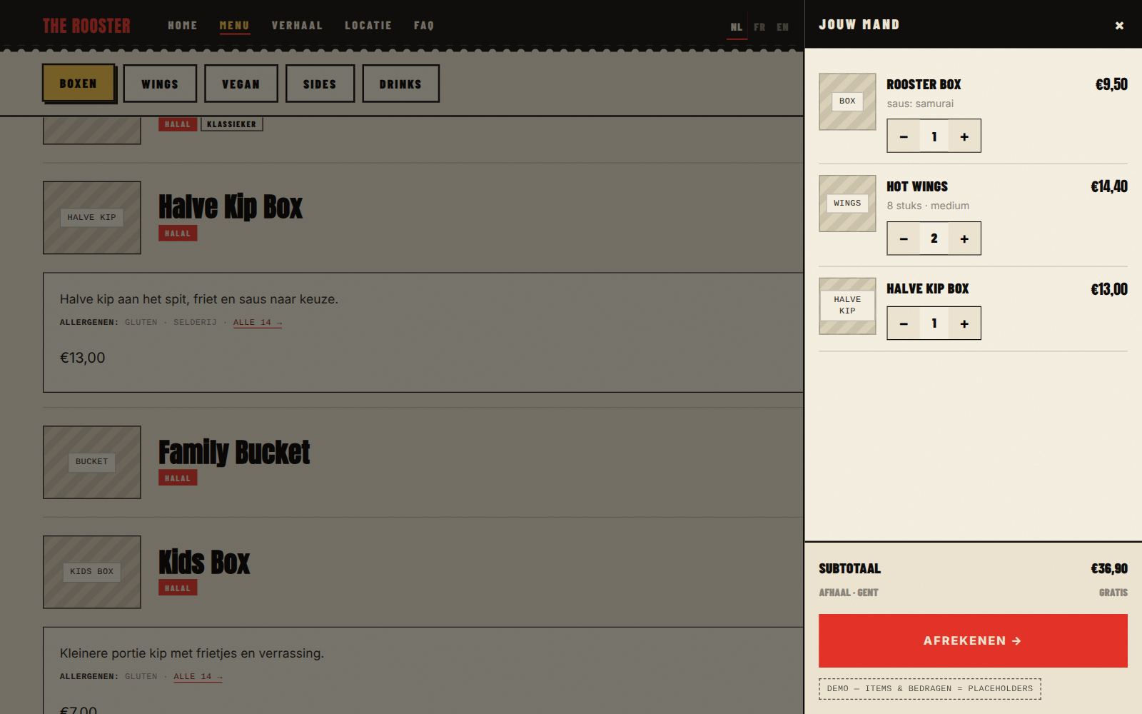Decrease Halve Kip Box quantity in cart

click(904, 323)
